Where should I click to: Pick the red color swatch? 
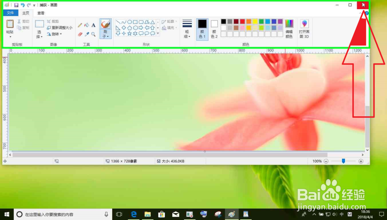[242, 22]
